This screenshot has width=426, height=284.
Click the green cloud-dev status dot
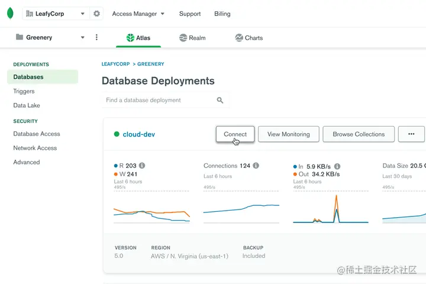(x=117, y=134)
